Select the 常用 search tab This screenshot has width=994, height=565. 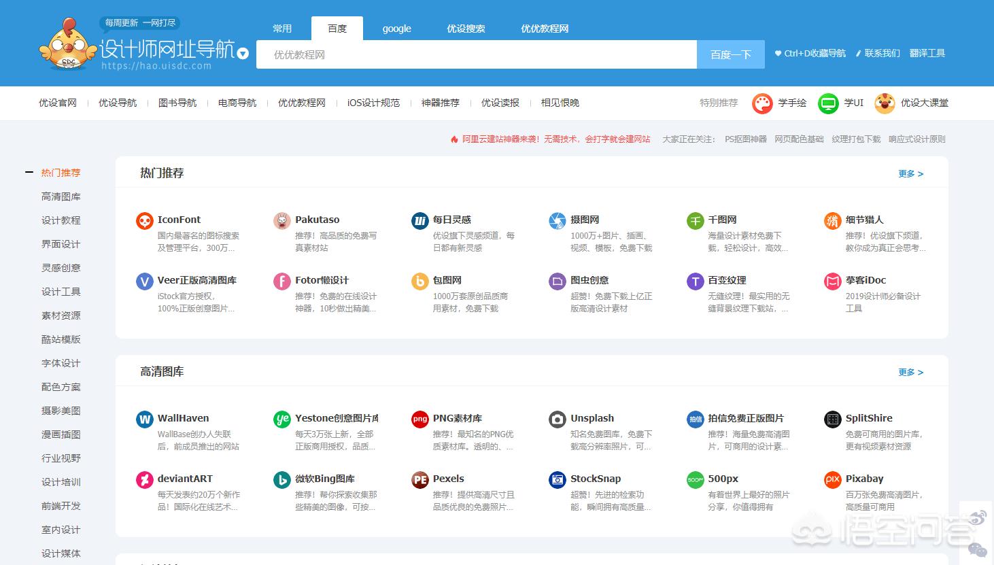(282, 29)
